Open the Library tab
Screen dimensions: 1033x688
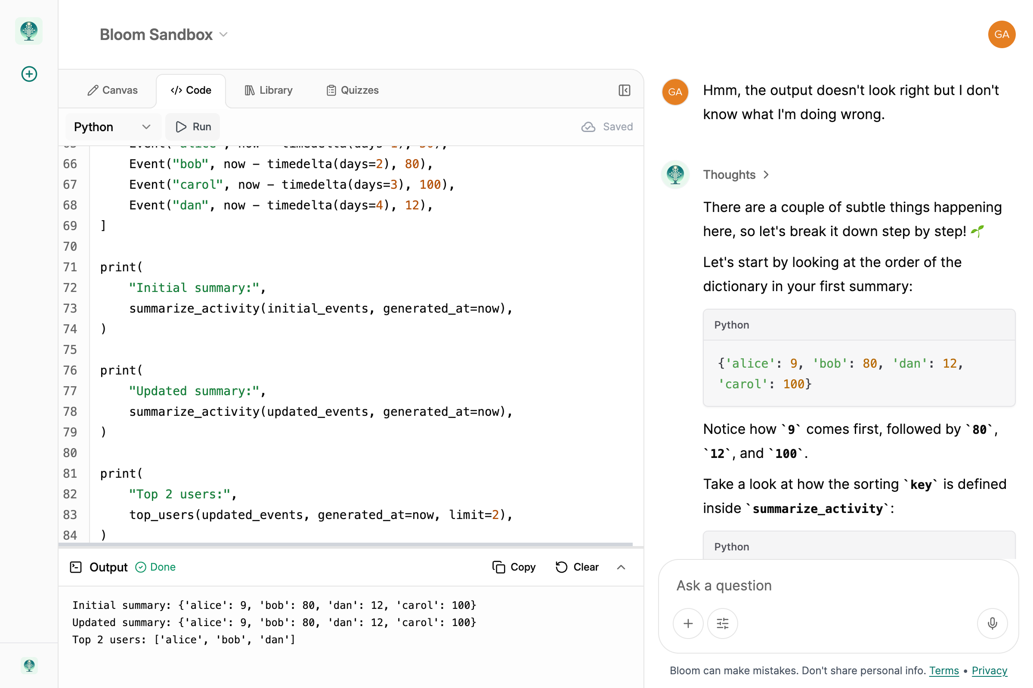tap(268, 90)
